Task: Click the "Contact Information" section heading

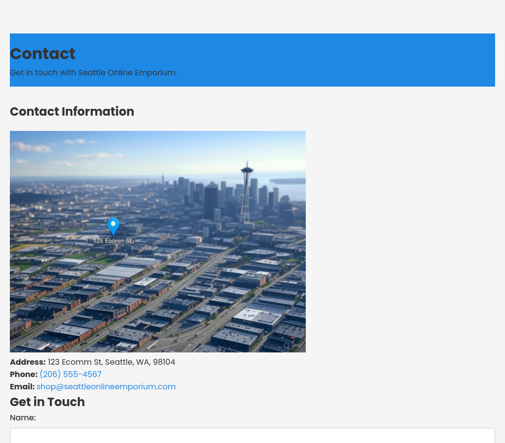Action: pyautogui.click(x=72, y=112)
